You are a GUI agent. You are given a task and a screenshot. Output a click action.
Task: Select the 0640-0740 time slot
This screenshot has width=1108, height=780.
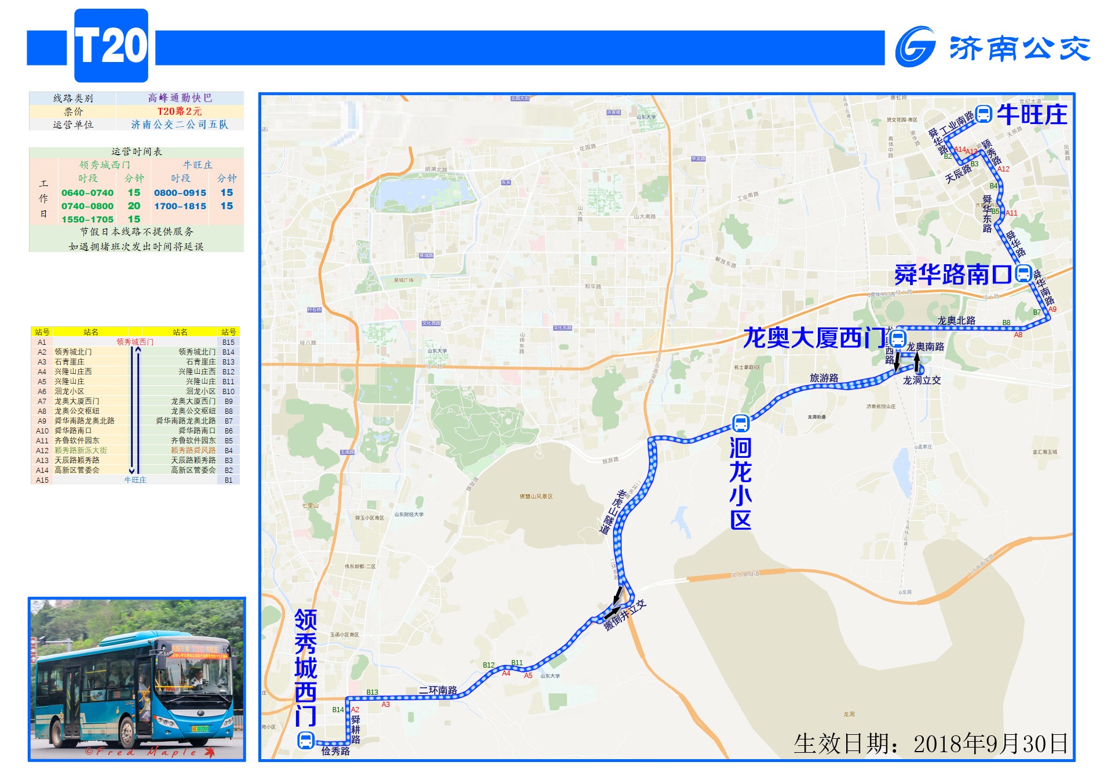point(87,192)
